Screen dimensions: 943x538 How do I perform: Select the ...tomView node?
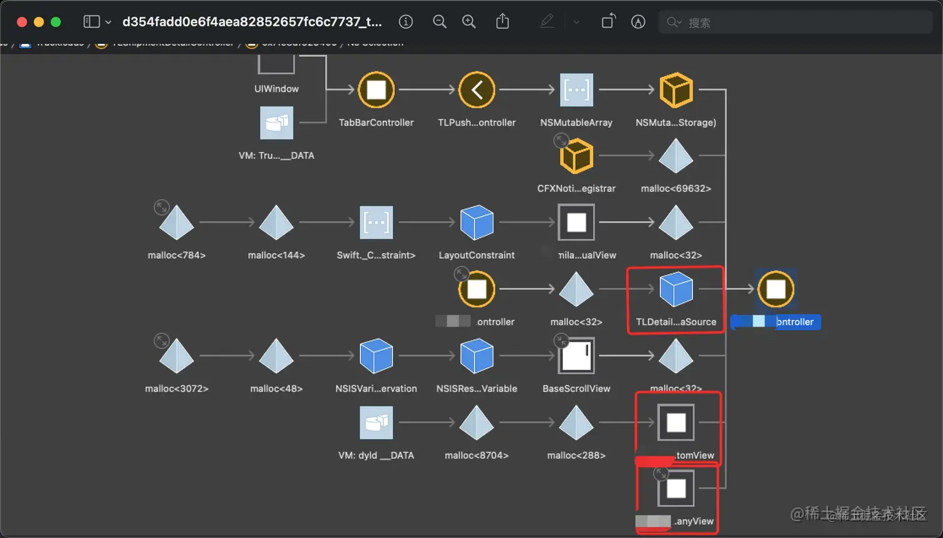(x=676, y=423)
